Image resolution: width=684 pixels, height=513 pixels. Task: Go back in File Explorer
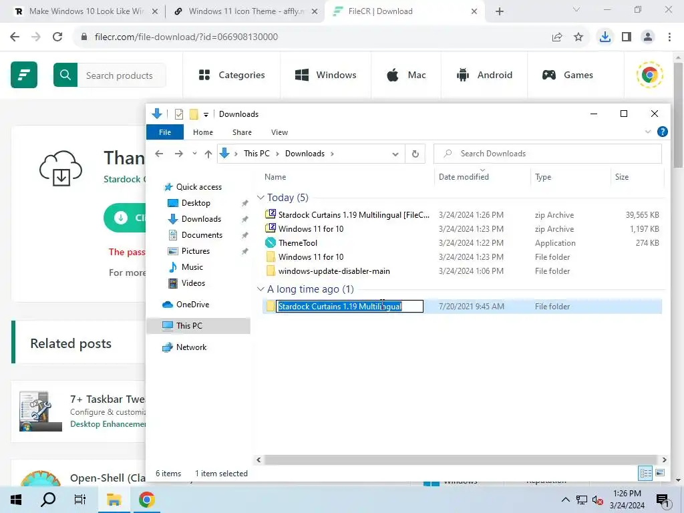pos(159,154)
